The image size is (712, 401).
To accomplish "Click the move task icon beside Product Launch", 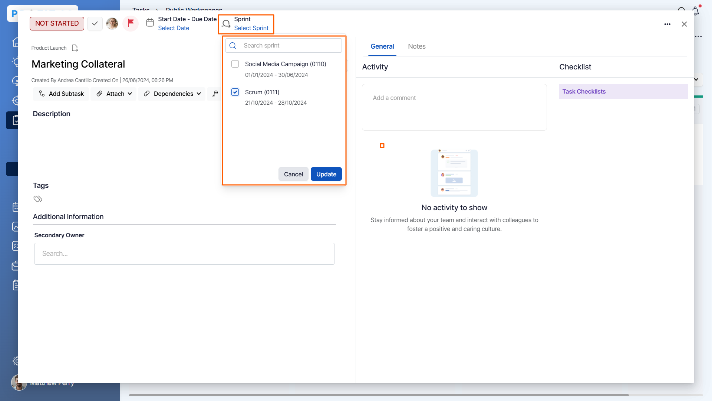I will (x=75, y=48).
